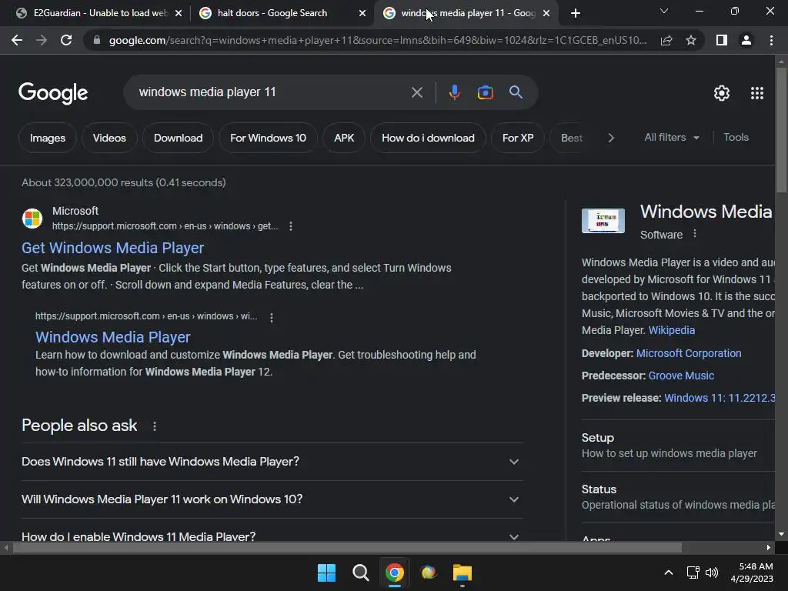Screen dimensions: 788x591
Task: Open the volume control in system tray
Action: pyautogui.click(x=712, y=573)
